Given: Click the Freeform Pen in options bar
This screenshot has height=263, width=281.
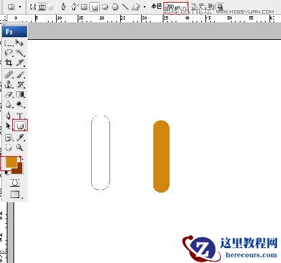Looking at the screenshot, I should click(74, 7).
